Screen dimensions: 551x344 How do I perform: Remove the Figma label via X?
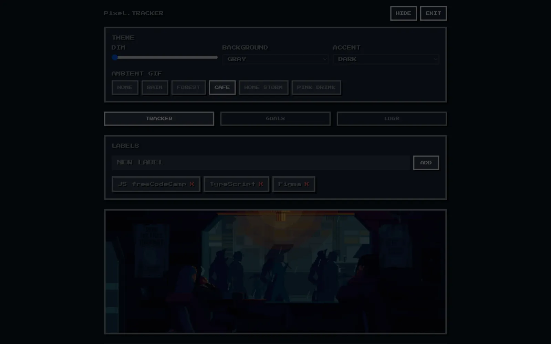click(x=306, y=184)
